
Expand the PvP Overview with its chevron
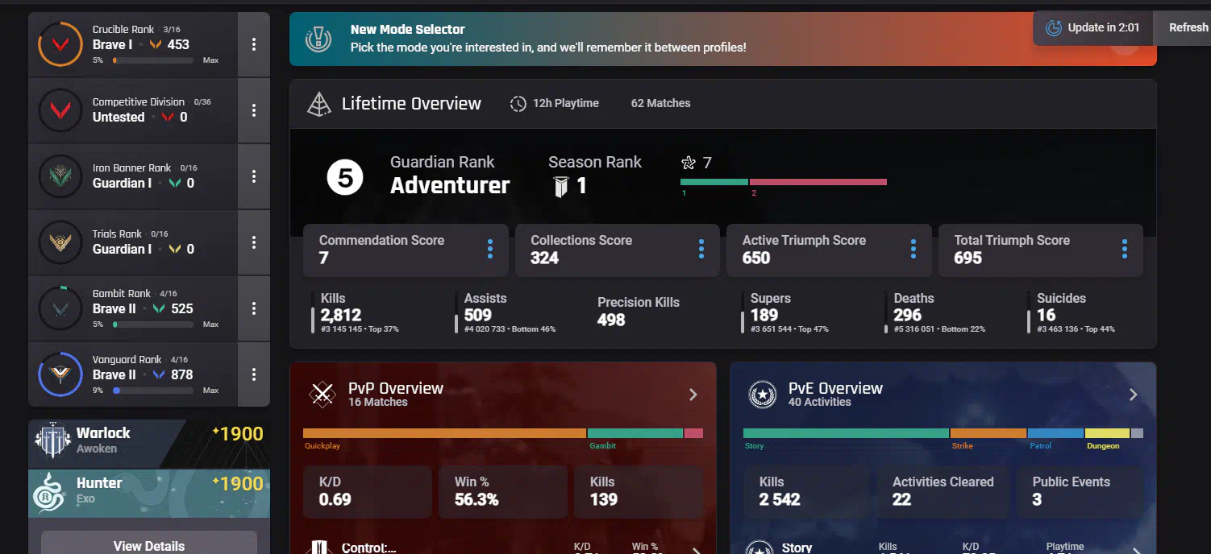click(x=693, y=395)
